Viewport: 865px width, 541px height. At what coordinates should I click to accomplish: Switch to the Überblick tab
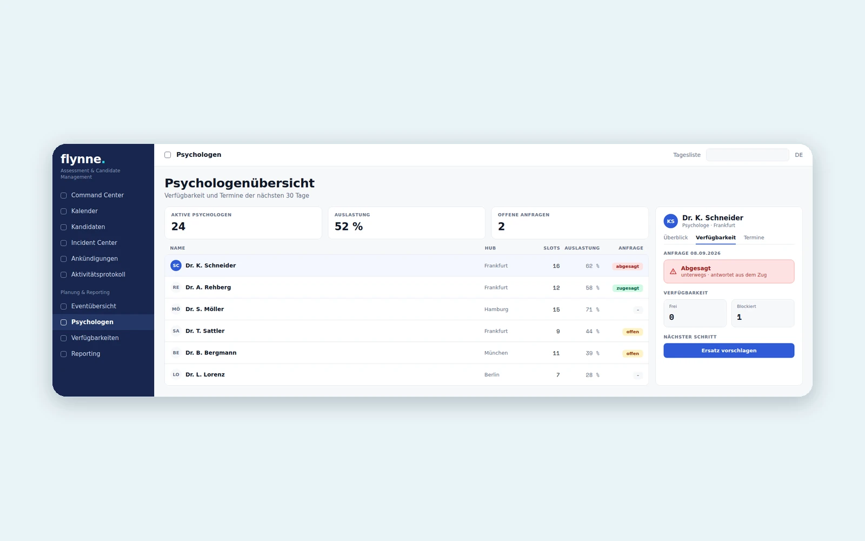[676, 237]
